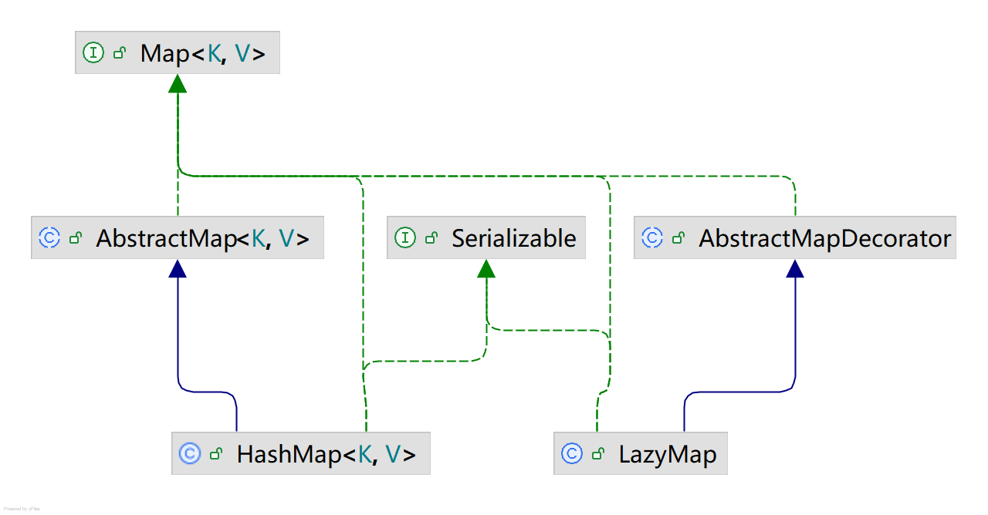Click the interface icon on the Serializable node
988x515 pixels.
405,237
